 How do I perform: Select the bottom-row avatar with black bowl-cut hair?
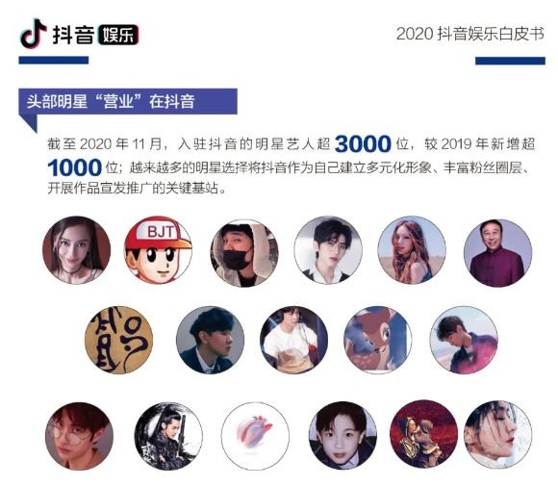(x=342, y=435)
